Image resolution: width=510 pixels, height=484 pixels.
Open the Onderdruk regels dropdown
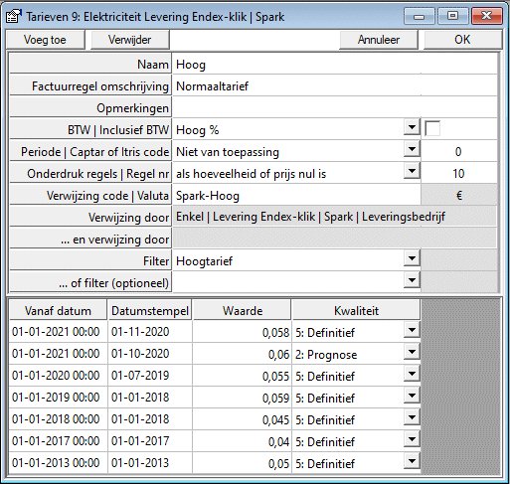412,171
